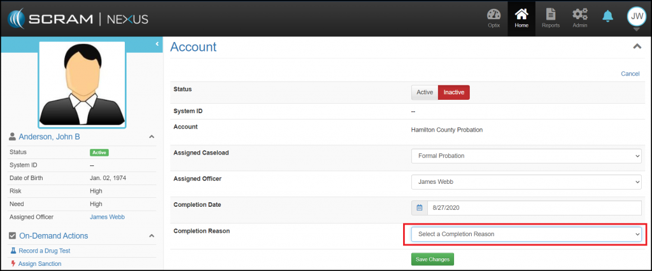This screenshot has height=271, width=652.
Task: Open the Assigned Officer dropdown
Action: [526, 182]
